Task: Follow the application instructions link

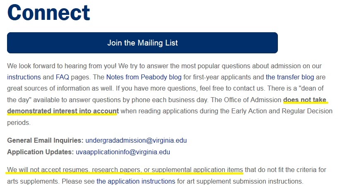Action: (136, 181)
